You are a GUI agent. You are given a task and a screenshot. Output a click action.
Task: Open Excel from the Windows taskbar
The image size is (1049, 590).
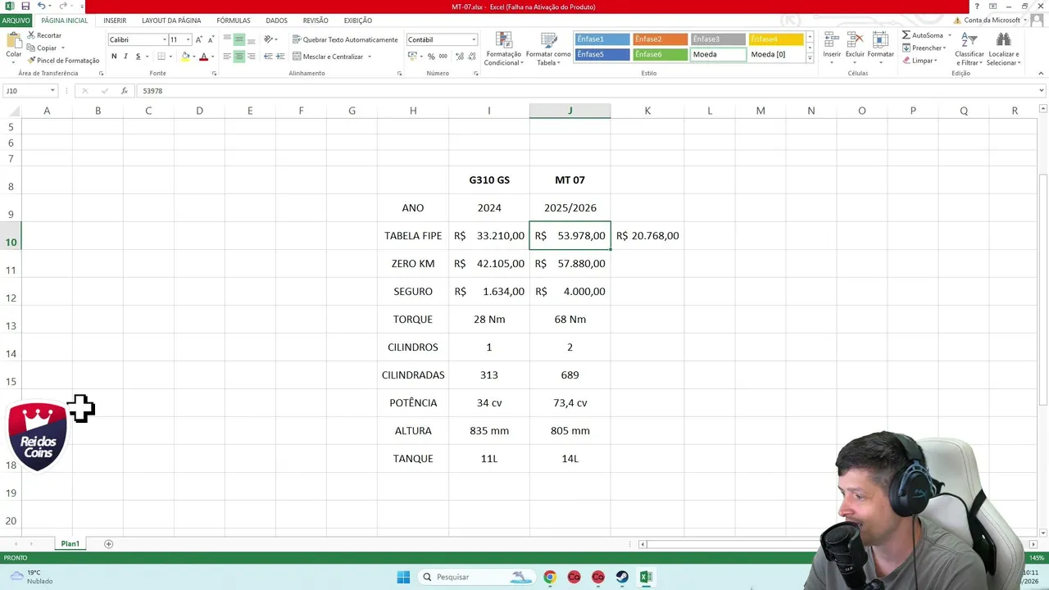click(x=646, y=577)
